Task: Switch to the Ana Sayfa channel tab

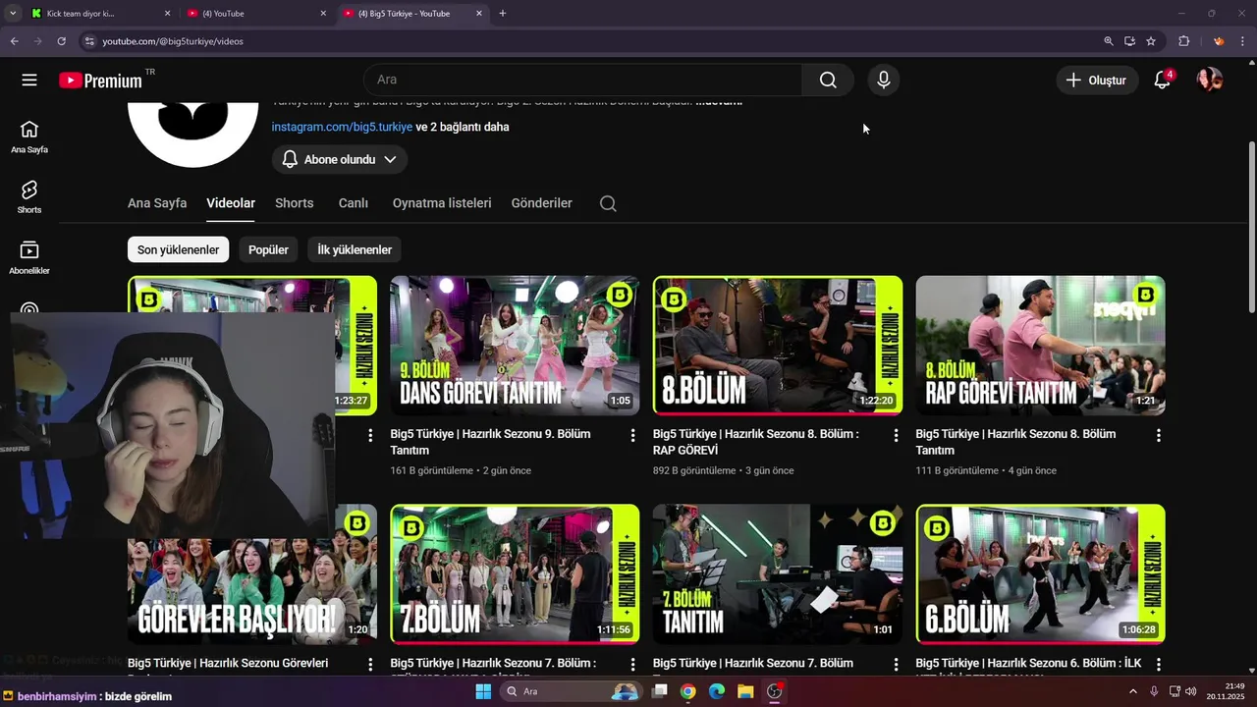Action: point(157,203)
